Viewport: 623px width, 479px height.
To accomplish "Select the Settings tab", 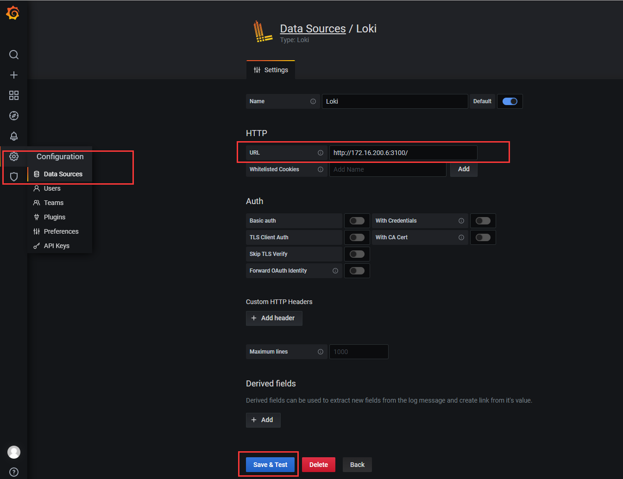I will tap(271, 70).
